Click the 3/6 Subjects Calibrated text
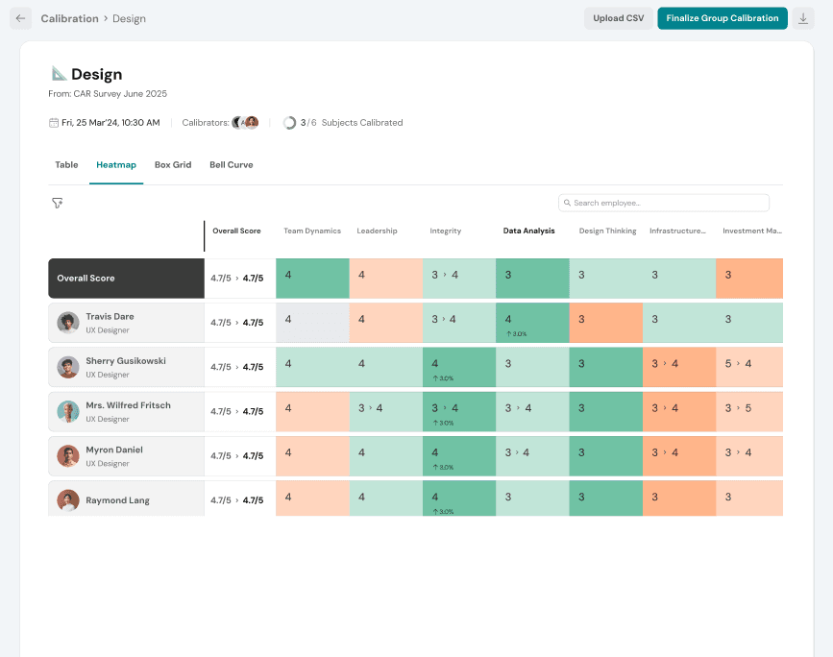 point(352,123)
